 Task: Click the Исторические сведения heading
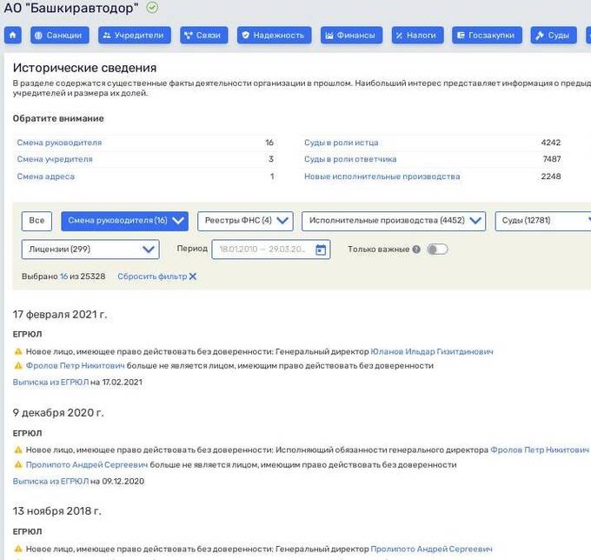pos(85,68)
